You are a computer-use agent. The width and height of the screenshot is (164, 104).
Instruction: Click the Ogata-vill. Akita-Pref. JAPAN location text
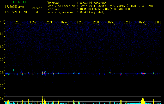tap(116, 6)
